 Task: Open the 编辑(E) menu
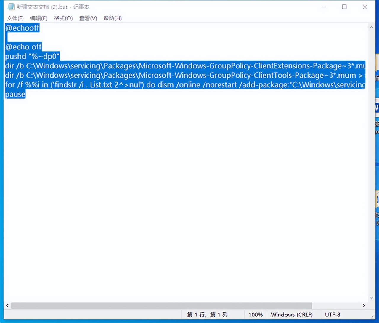[x=39, y=18]
